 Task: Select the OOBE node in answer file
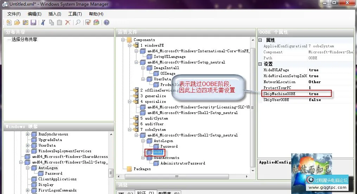point(158,152)
